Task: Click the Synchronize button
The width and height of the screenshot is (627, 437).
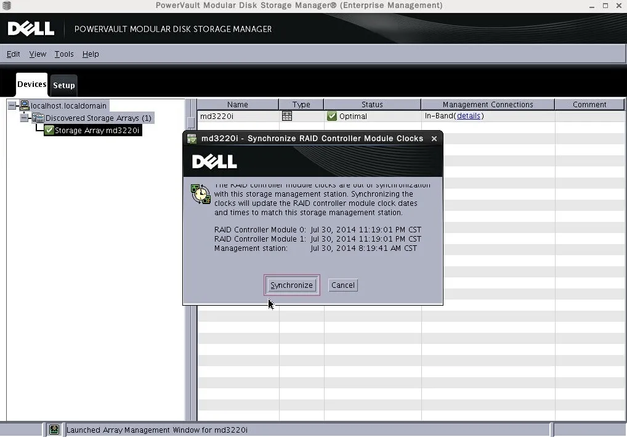Action: [291, 285]
